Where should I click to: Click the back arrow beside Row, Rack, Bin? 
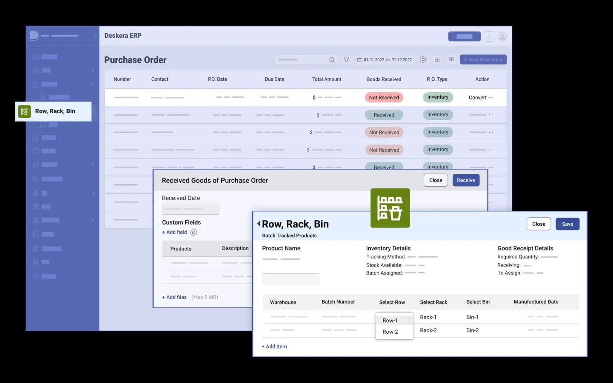tap(259, 224)
